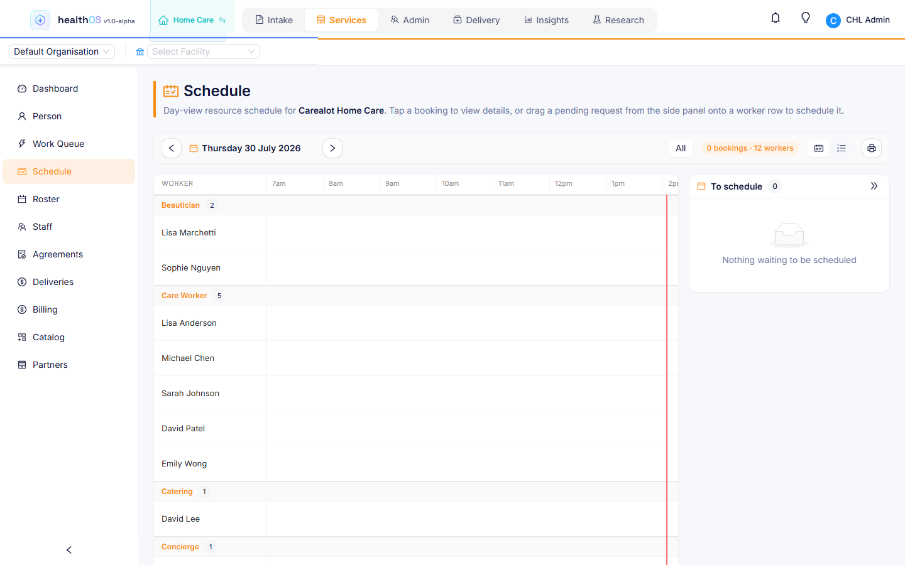The image size is (905, 565).
Task: Go to next day
Action: pos(332,148)
